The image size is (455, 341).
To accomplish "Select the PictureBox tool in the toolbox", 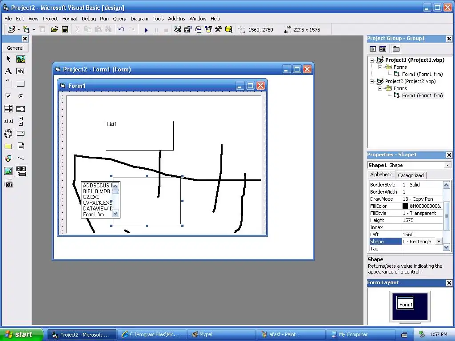I will (x=20, y=59).
